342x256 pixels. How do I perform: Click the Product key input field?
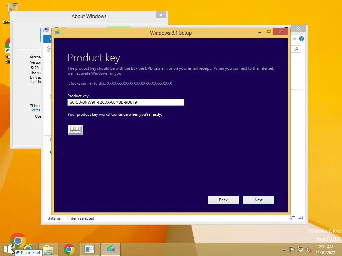[126, 102]
